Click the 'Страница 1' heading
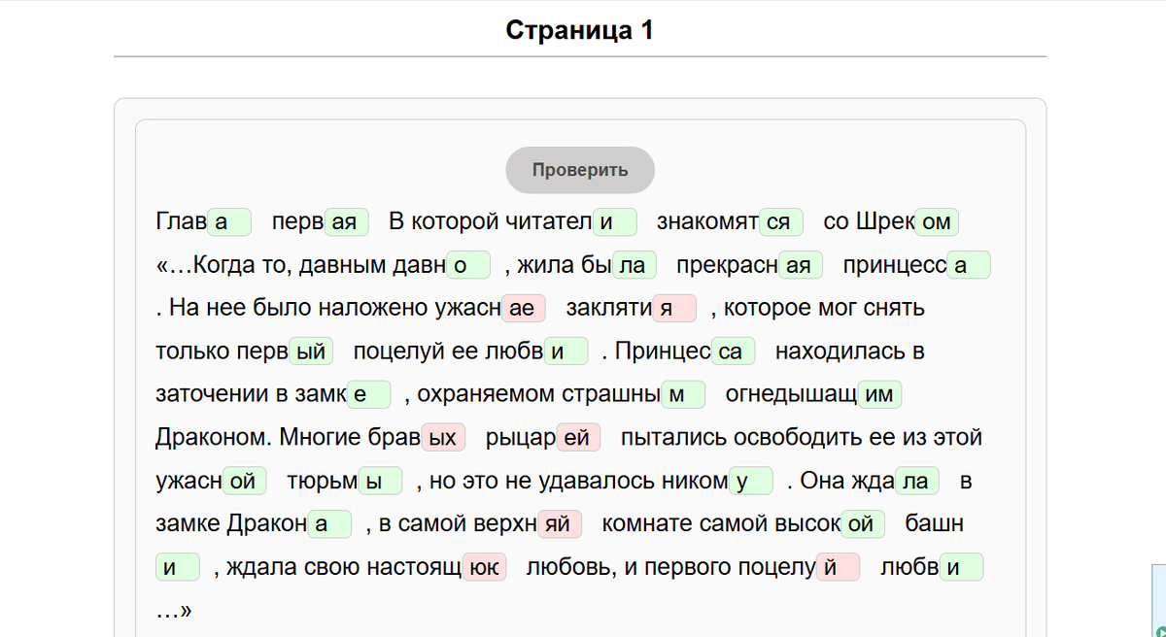The height and width of the screenshot is (637, 1166). coord(580,29)
